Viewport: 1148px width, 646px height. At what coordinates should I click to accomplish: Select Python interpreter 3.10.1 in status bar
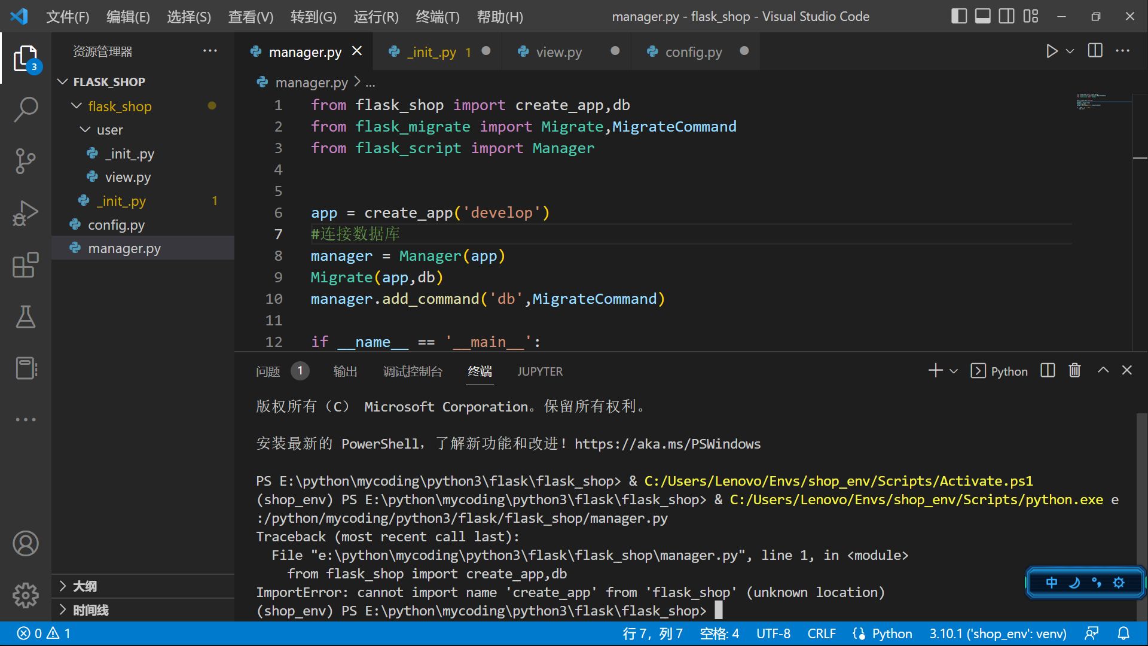click(998, 633)
